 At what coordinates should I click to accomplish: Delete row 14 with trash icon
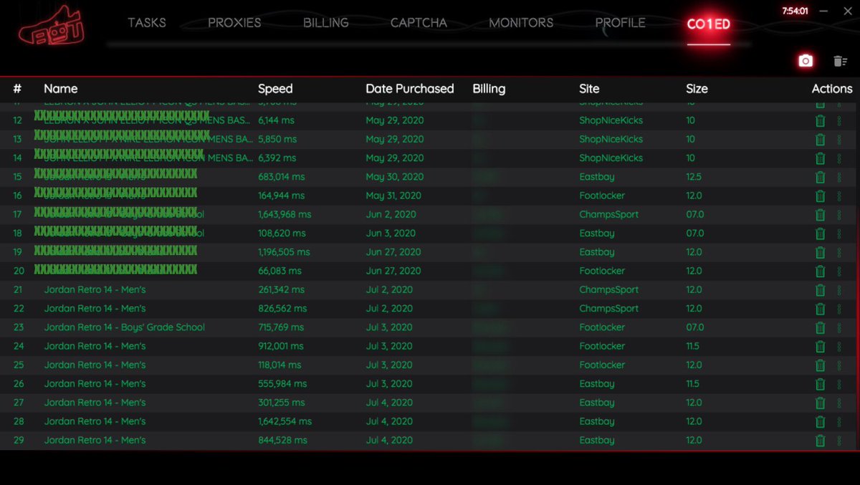click(821, 158)
